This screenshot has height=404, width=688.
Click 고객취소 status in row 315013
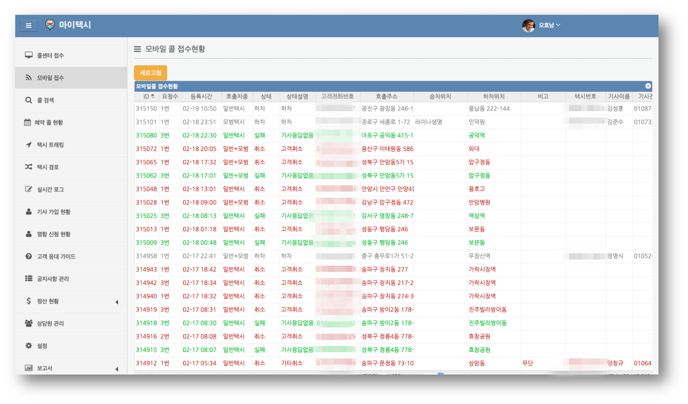(x=292, y=229)
